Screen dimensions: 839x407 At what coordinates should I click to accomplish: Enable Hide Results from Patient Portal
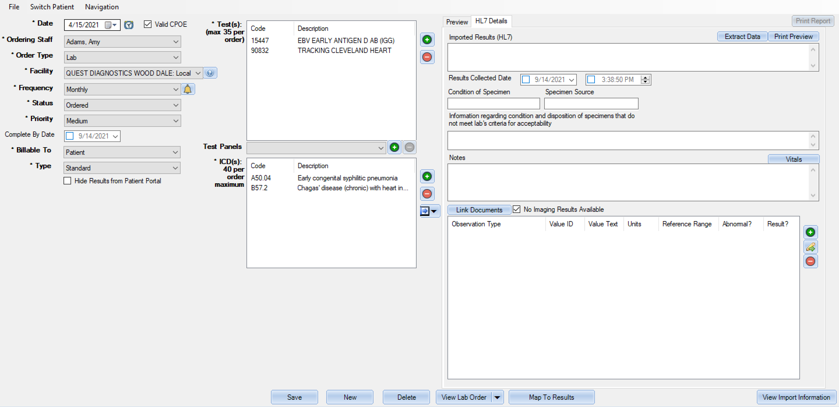click(x=67, y=181)
